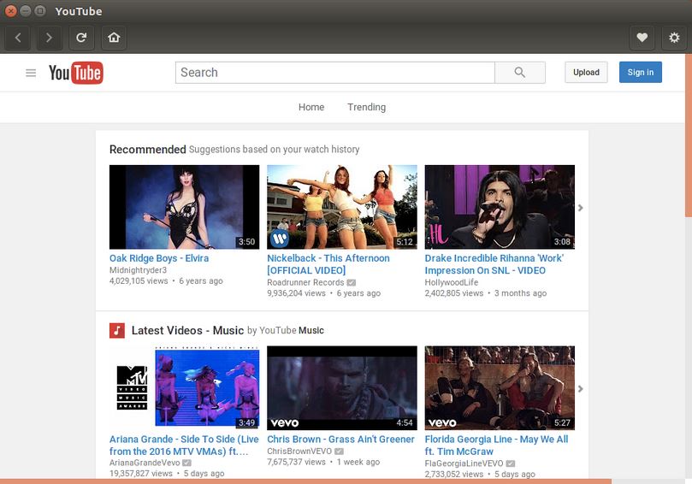This screenshot has height=484, width=692.
Task: Click the Upload button
Action: pos(586,73)
